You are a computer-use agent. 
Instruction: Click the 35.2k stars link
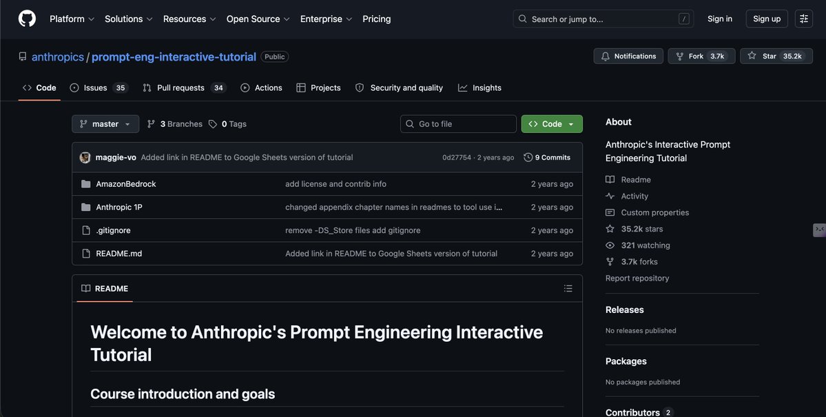click(634, 229)
